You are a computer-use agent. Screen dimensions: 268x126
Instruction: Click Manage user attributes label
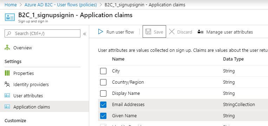pyautogui.click(x=230, y=32)
